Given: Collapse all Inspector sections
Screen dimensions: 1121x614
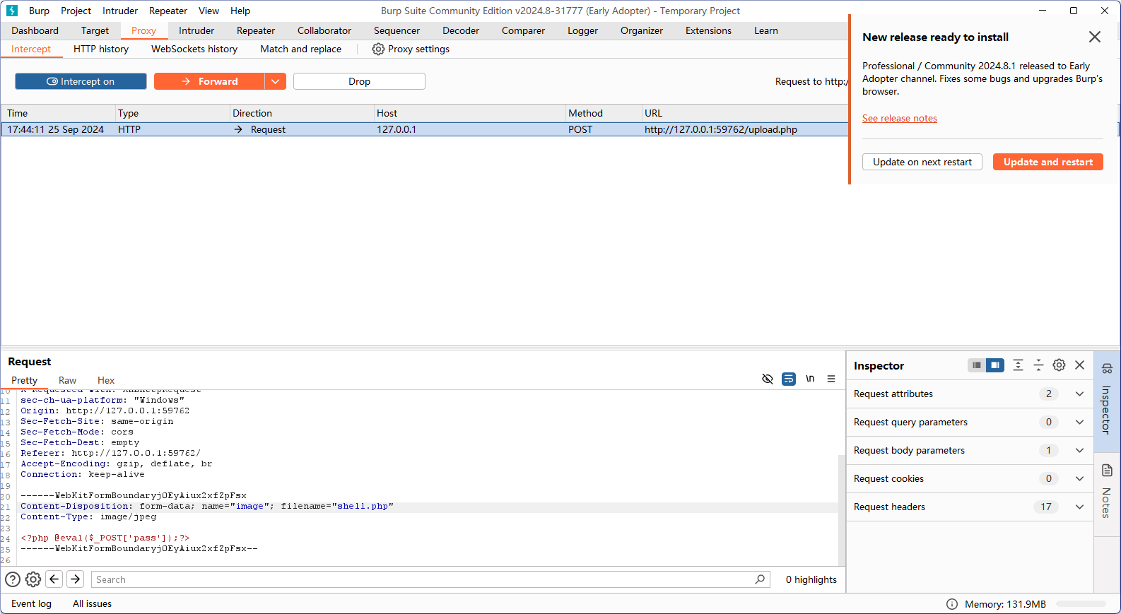Looking at the screenshot, I should pos(1038,365).
